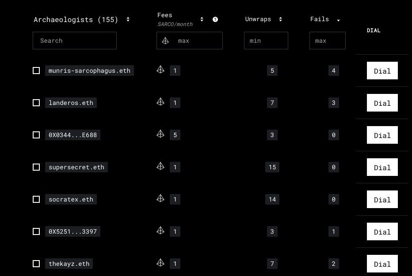The height and width of the screenshot is (276, 412).
Task: Click the Ethereum fee icon on landeros.eth row
Action: coord(160,102)
